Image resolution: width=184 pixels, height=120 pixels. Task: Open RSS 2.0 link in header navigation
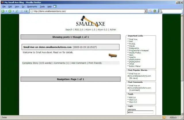coord(79,30)
